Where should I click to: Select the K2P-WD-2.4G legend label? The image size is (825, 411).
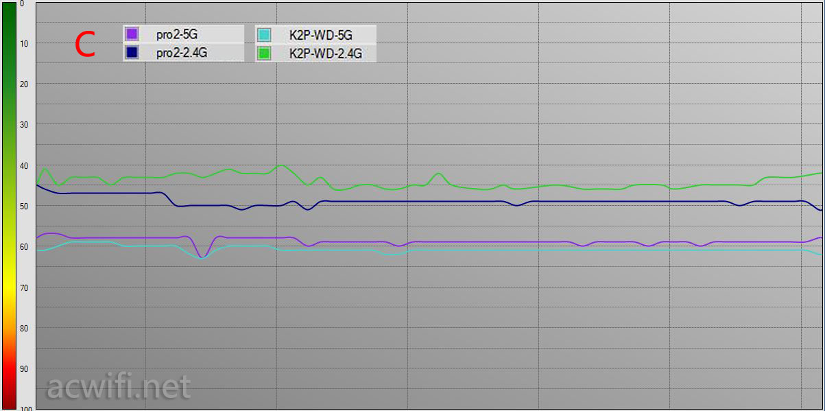pos(326,53)
